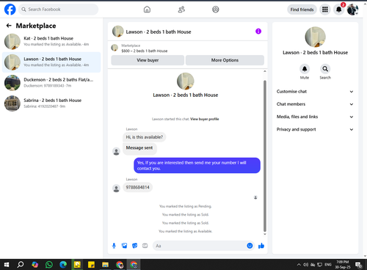Expand Chat members section
Image resolution: width=367 pixels, height=270 pixels.
(x=315, y=104)
